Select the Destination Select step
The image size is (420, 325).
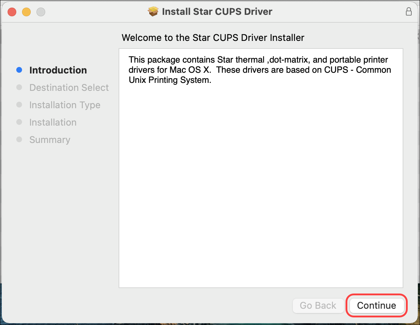(69, 88)
